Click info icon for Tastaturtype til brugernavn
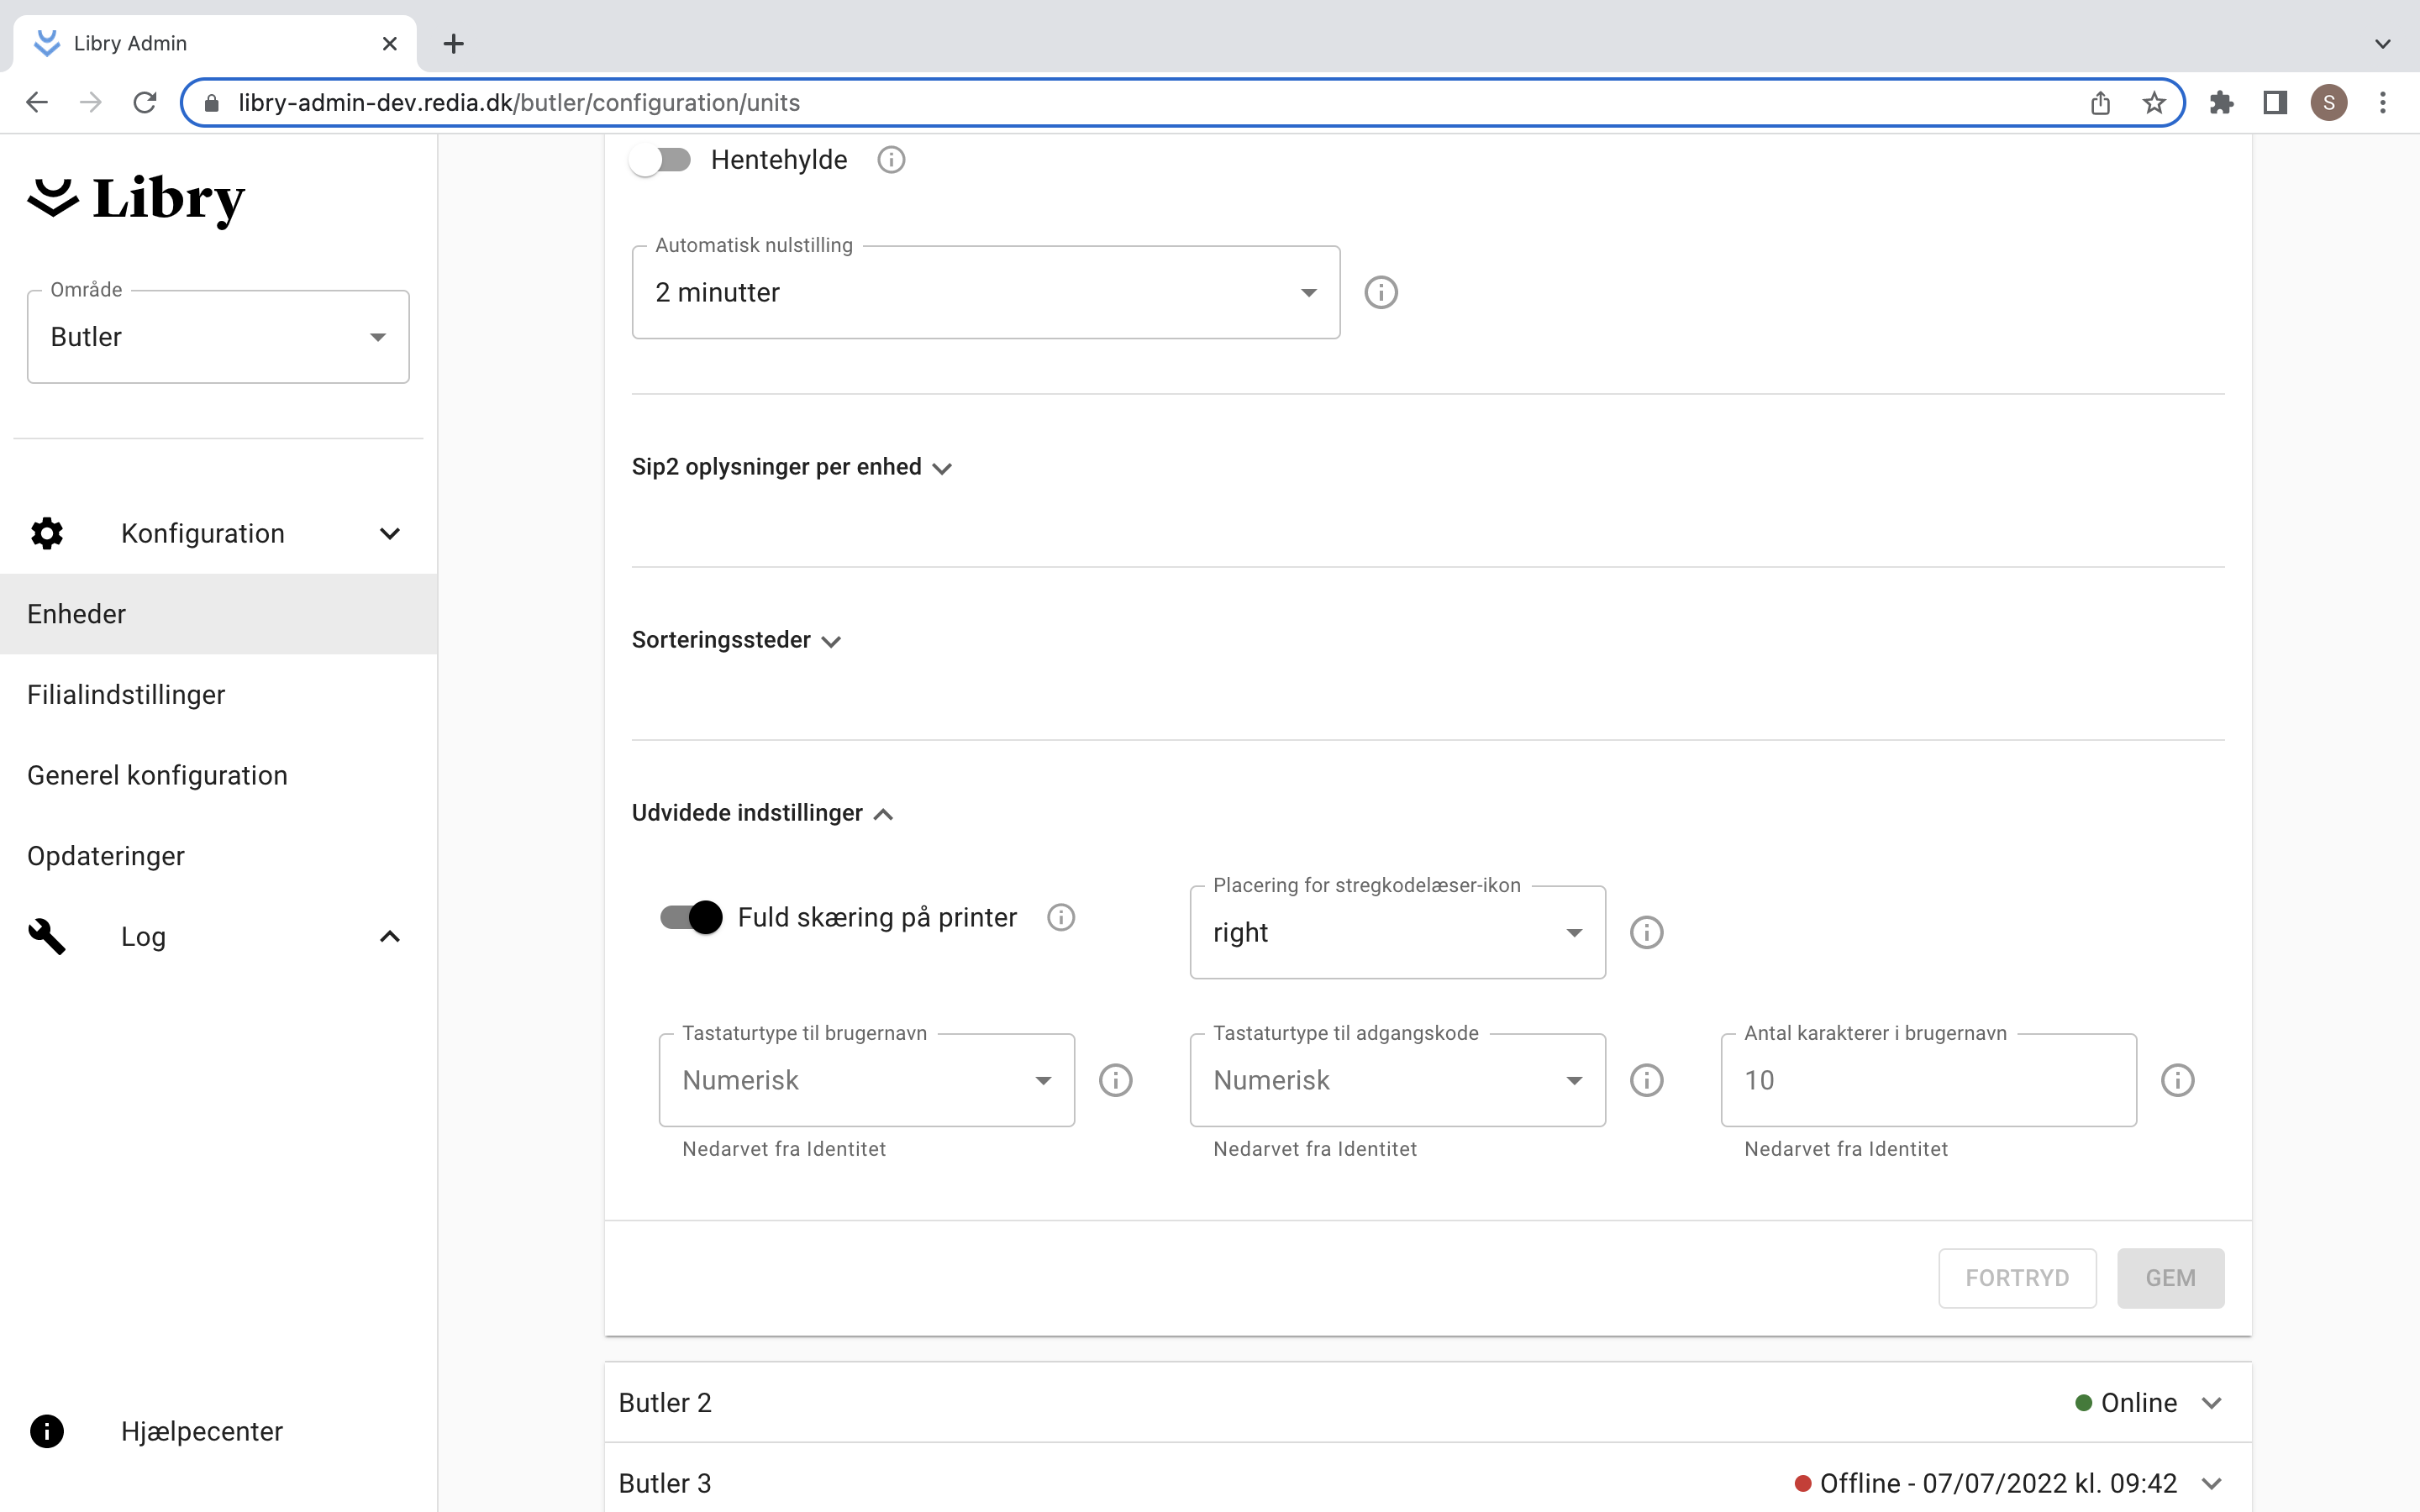 pyautogui.click(x=1115, y=1080)
